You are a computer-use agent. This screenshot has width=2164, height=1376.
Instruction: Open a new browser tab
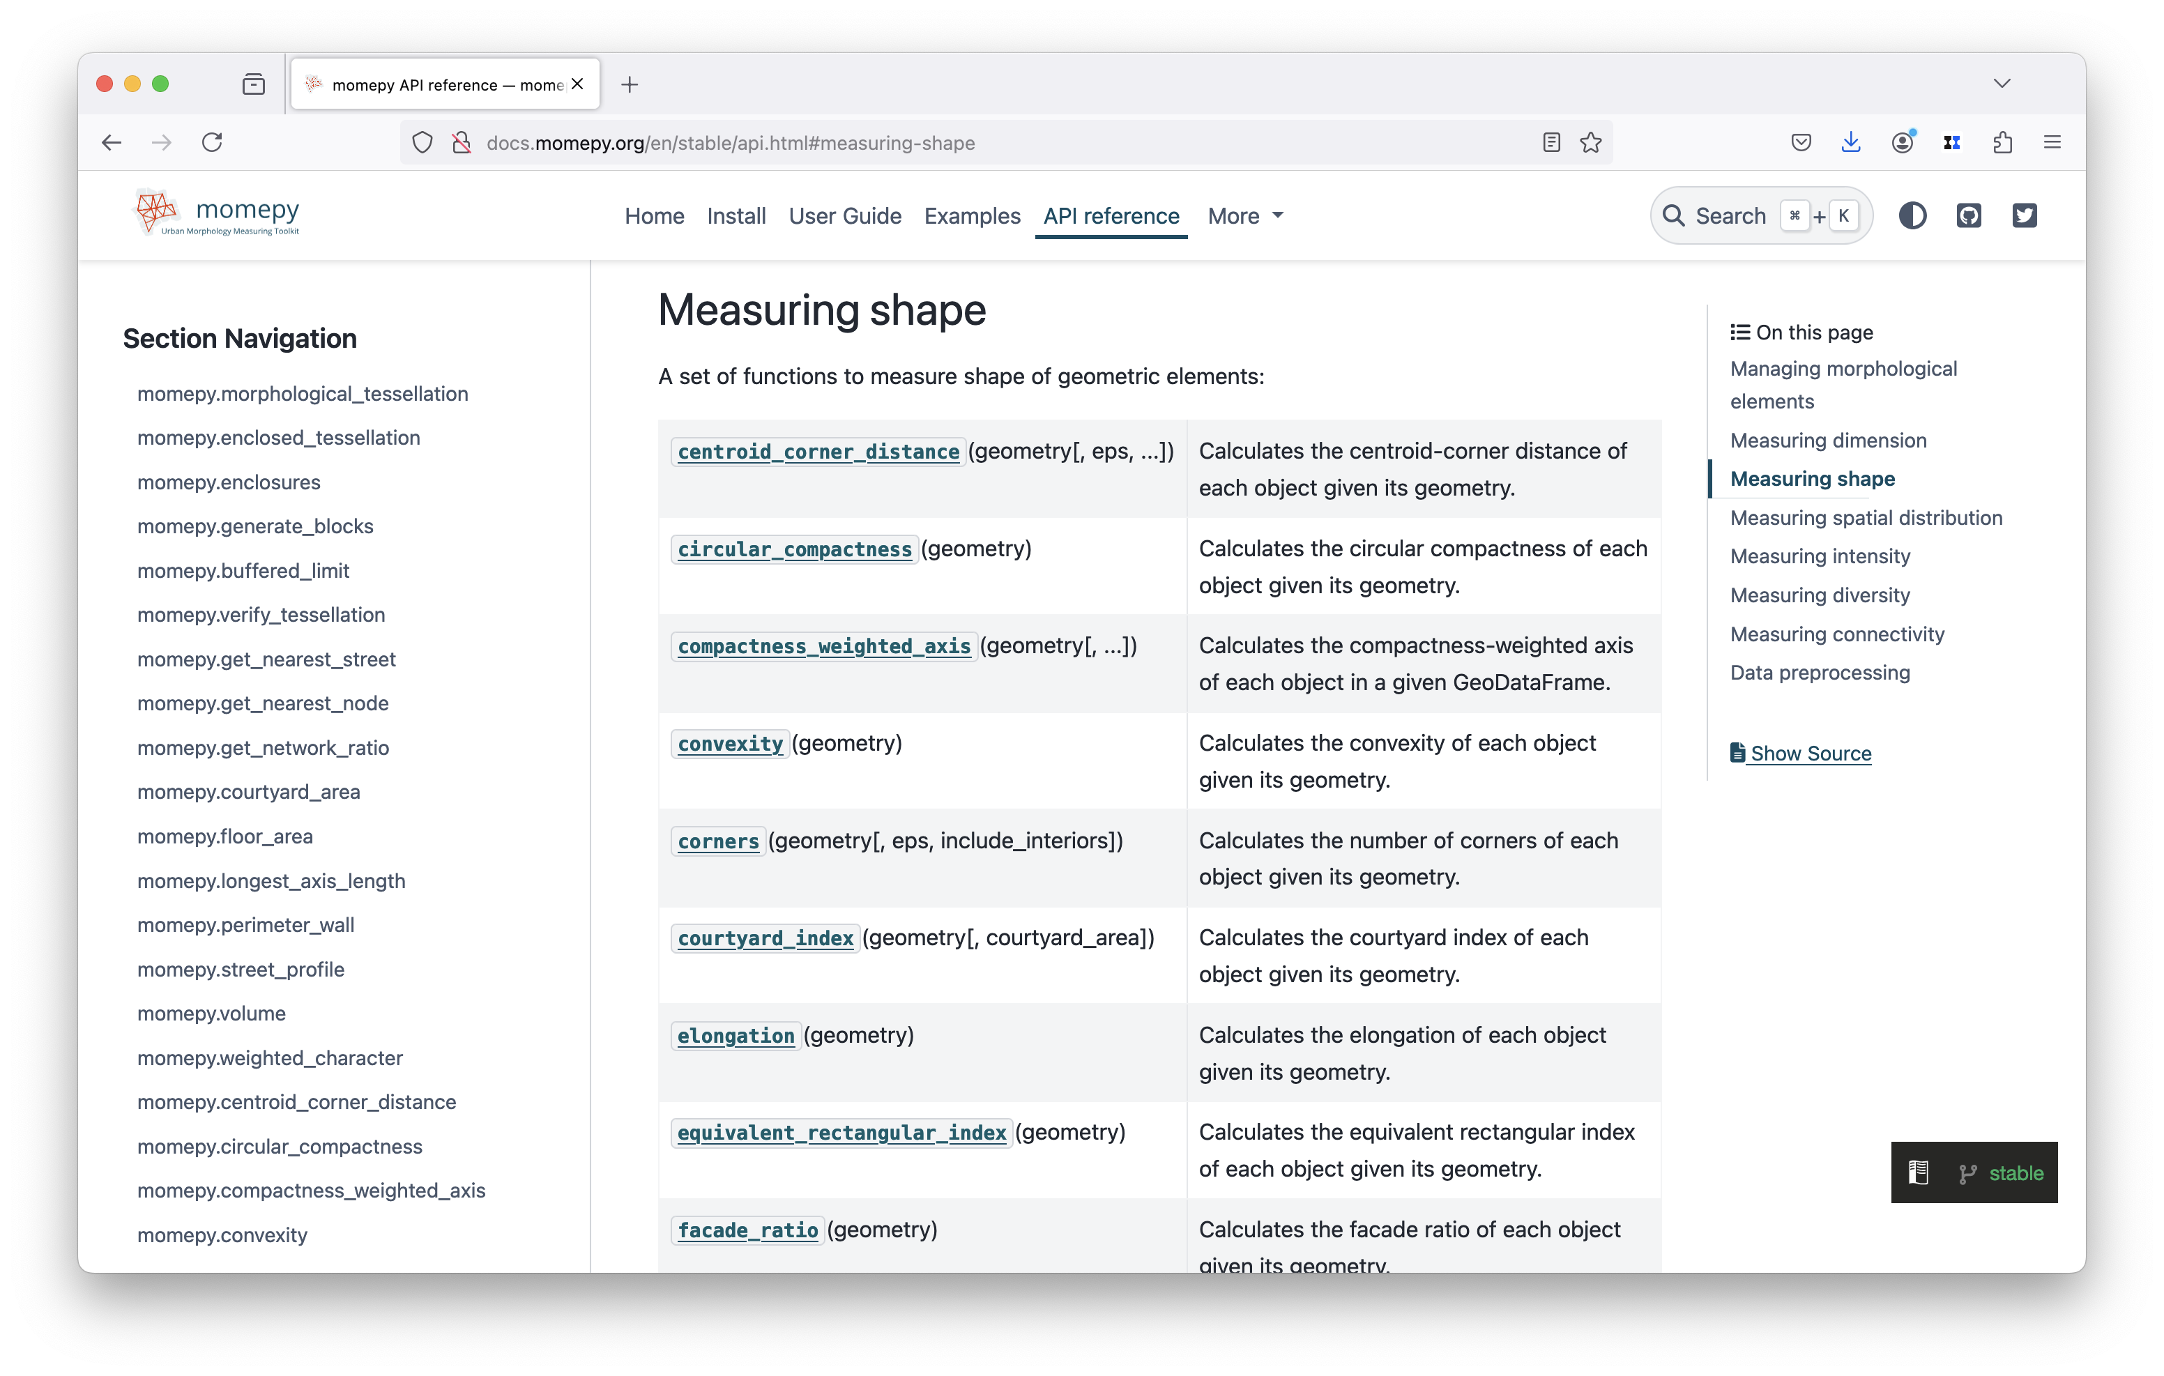click(629, 84)
